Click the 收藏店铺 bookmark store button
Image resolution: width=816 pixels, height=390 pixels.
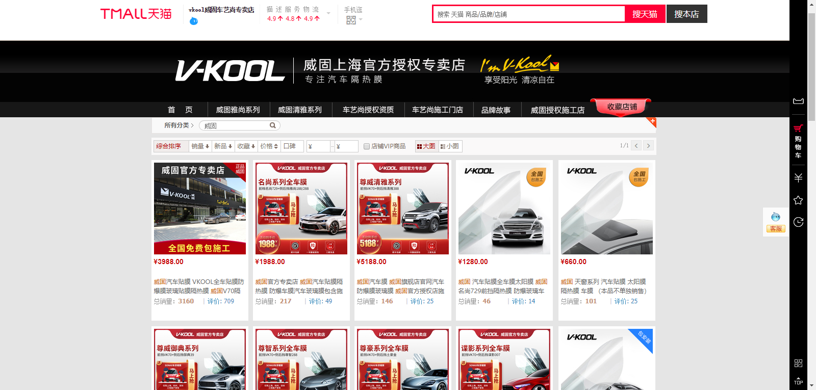pos(621,107)
